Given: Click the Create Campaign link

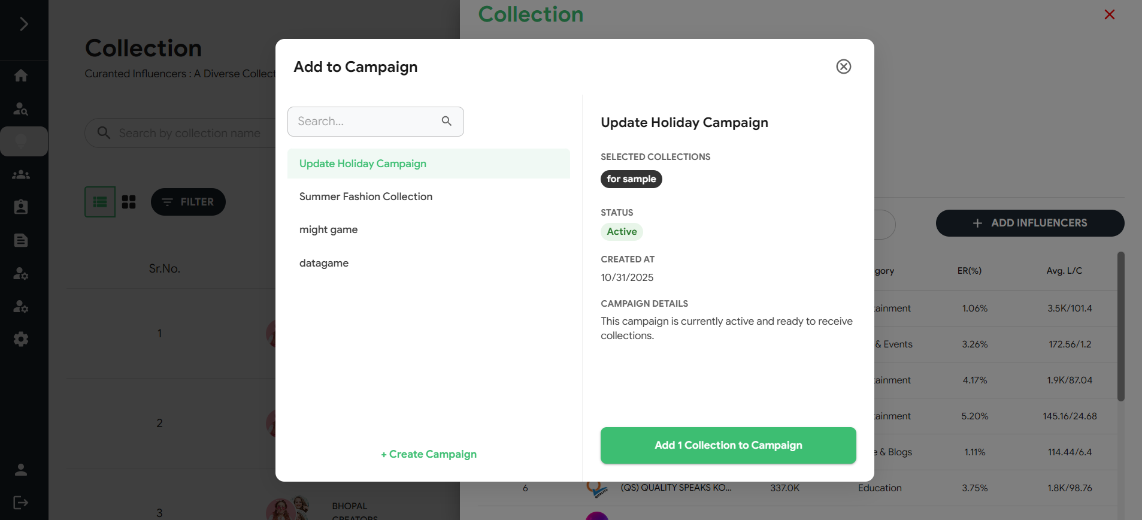Looking at the screenshot, I should [x=429, y=454].
